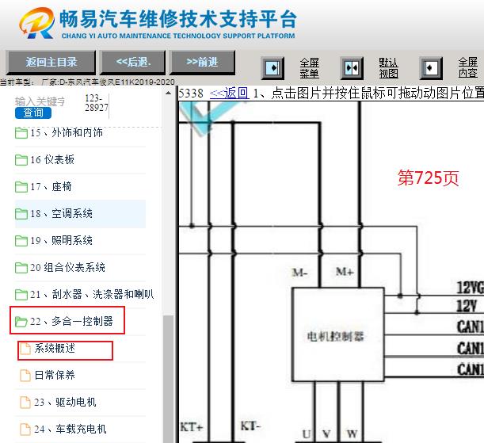The height and width of the screenshot is (443, 484).
Task: Click the 12V signal label
Action: click(467, 307)
